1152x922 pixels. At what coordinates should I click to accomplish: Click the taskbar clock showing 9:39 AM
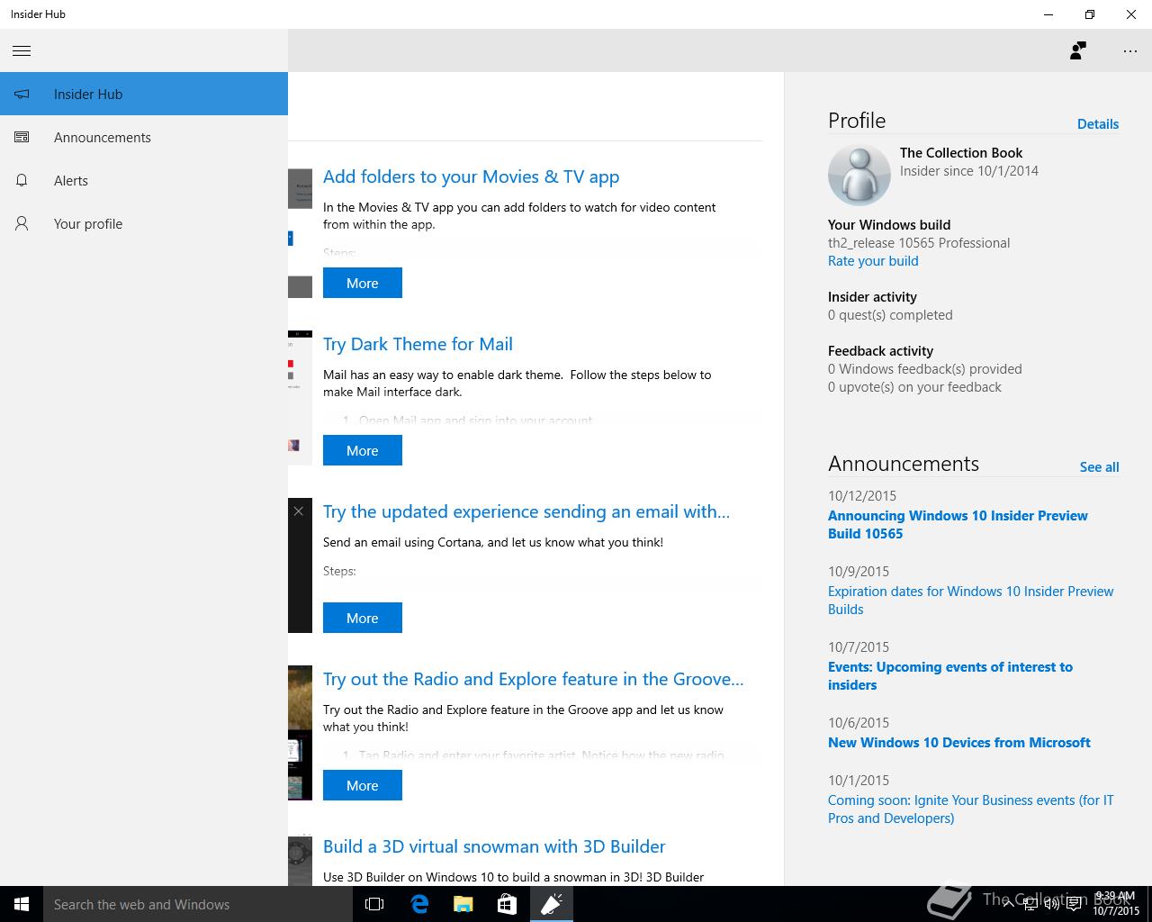point(1114,904)
